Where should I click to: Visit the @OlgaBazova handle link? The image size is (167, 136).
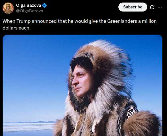(x=29, y=11)
